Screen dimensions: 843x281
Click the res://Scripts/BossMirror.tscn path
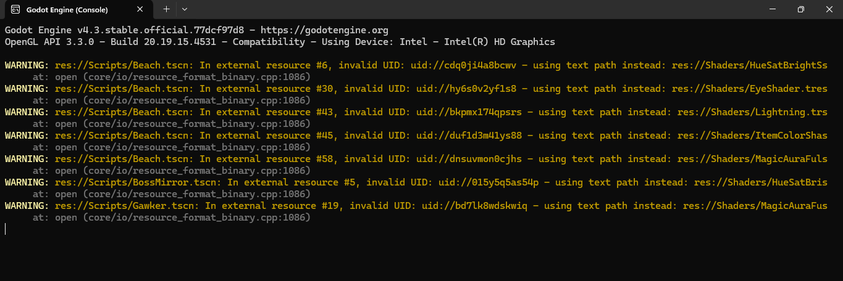138,182
